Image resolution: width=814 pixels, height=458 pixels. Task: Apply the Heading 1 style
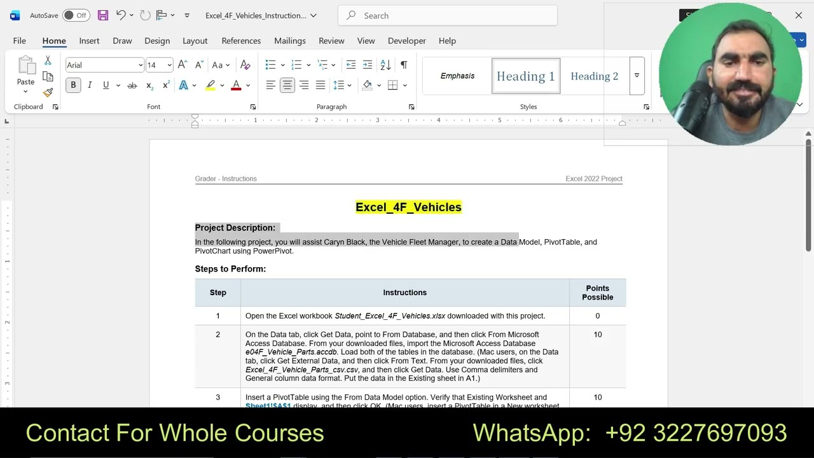(526, 76)
